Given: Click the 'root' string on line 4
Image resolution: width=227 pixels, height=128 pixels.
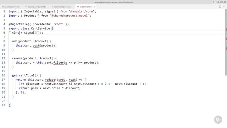Looking at the screenshot, I should point(59,24).
